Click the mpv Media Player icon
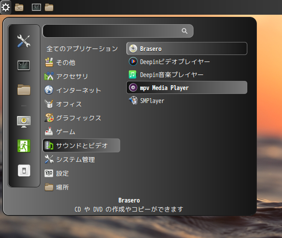Screen dimensions: 282x238 133,87
